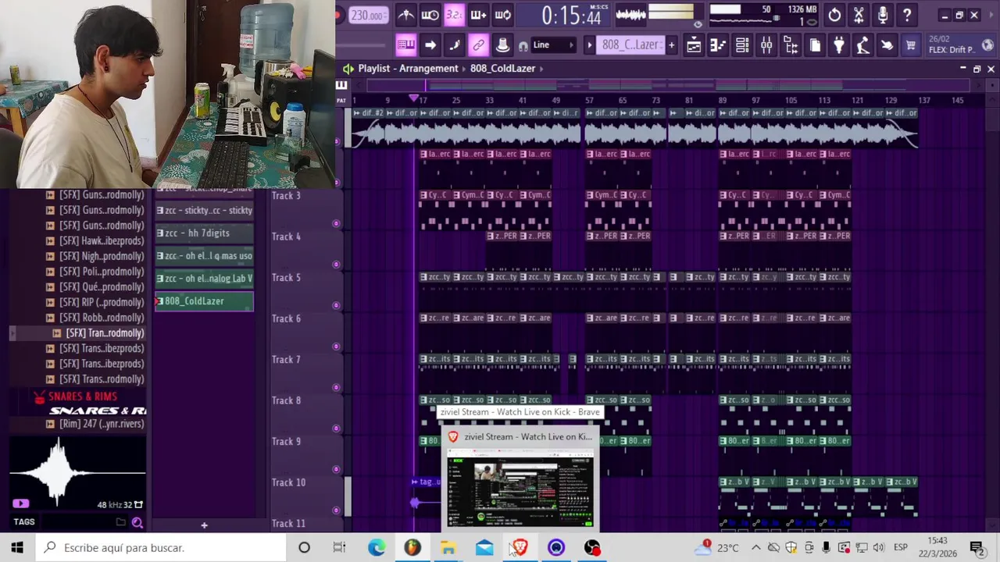Open the help question mark icon
This screenshot has height=562, width=1000.
point(907,15)
